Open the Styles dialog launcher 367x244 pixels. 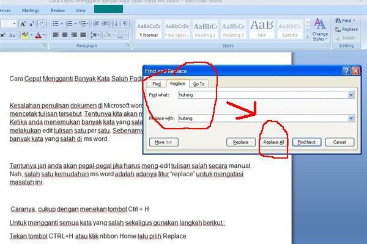pos(327,46)
